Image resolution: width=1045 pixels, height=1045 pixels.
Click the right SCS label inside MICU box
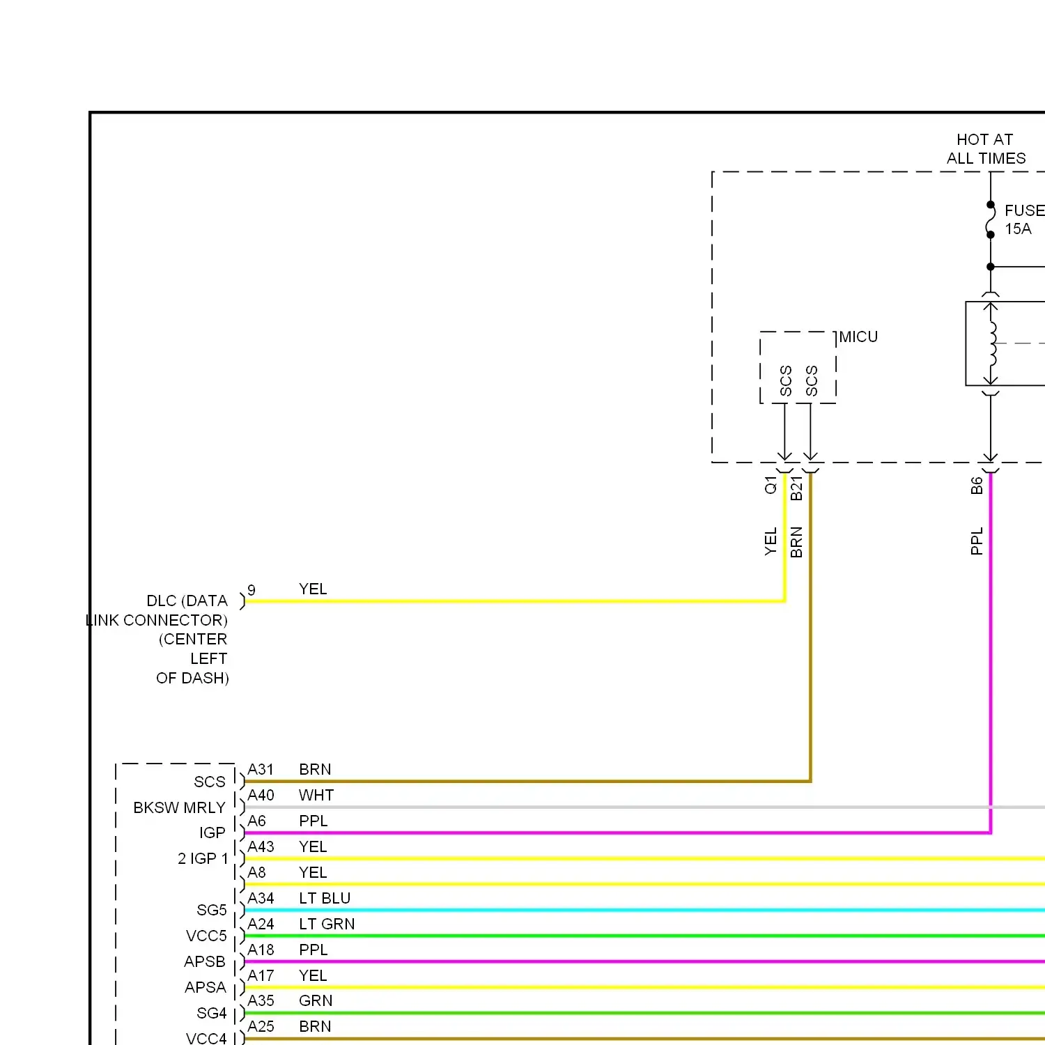812,380
